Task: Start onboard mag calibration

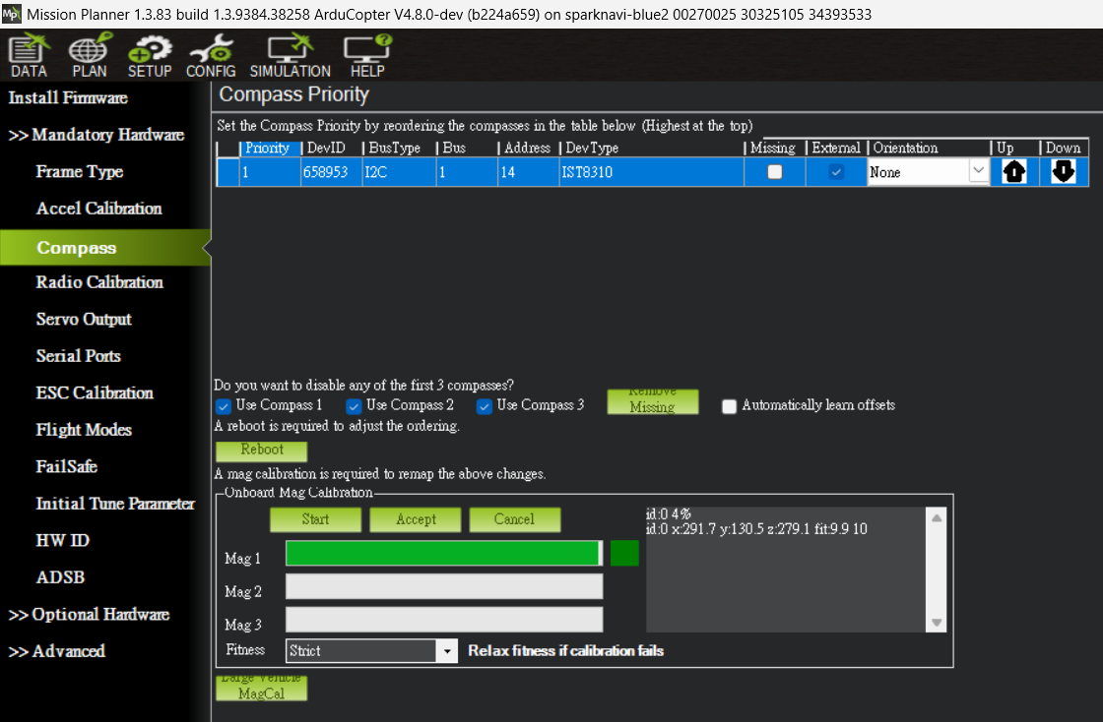Action: 315,519
